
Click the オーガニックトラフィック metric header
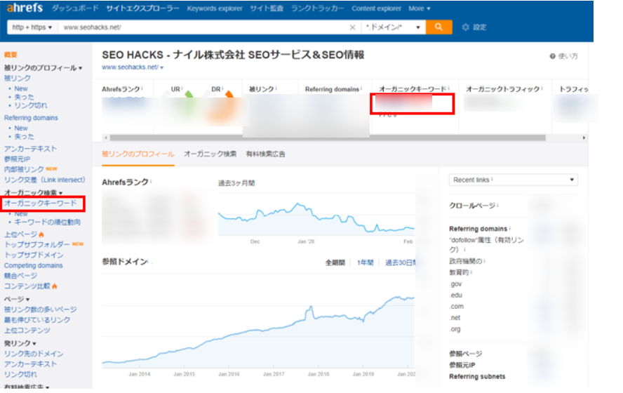pyautogui.click(x=502, y=89)
